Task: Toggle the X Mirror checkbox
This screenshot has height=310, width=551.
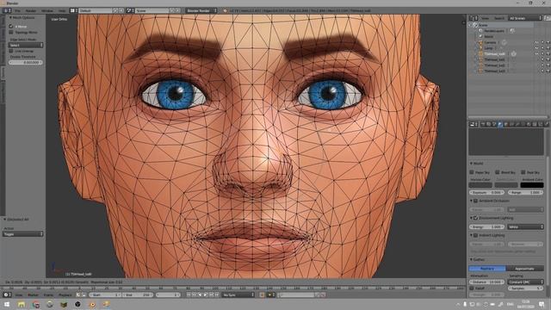Action: point(11,27)
